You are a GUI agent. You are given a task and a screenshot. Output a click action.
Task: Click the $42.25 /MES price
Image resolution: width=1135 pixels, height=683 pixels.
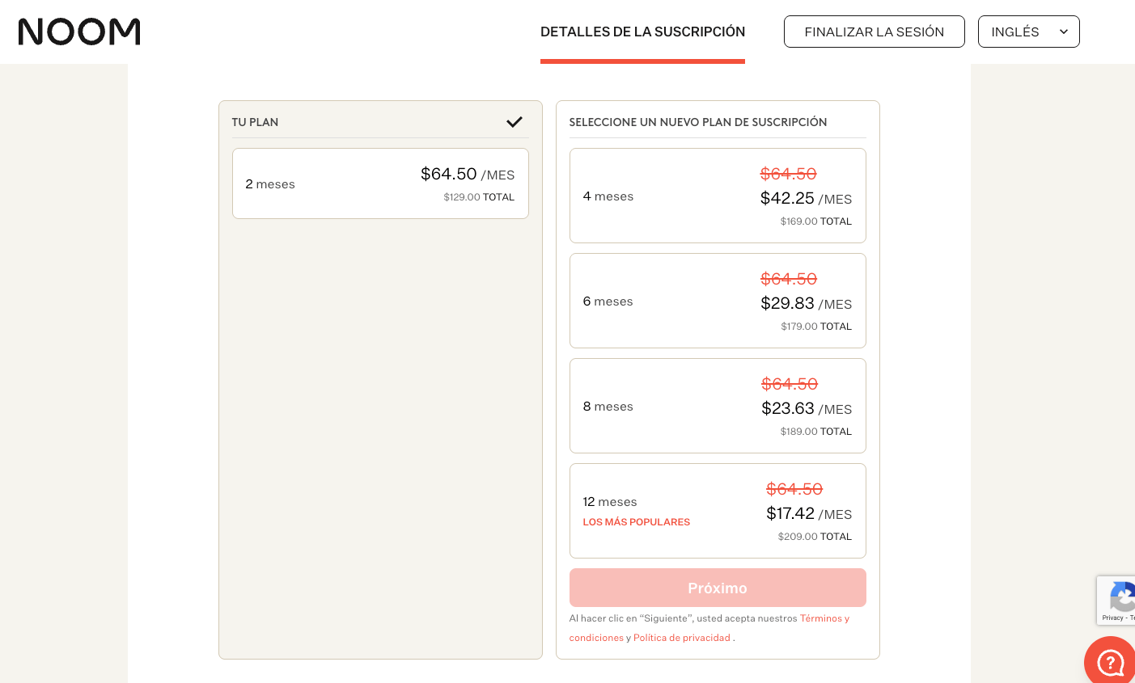pos(806,198)
